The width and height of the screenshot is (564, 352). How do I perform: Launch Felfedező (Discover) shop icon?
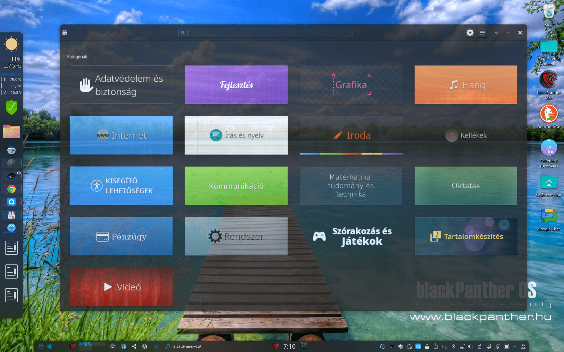click(x=549, y=148)
